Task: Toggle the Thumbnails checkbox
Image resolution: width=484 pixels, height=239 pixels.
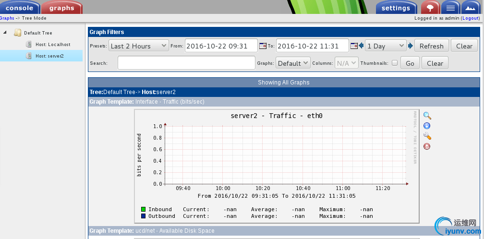Action: 395,63
